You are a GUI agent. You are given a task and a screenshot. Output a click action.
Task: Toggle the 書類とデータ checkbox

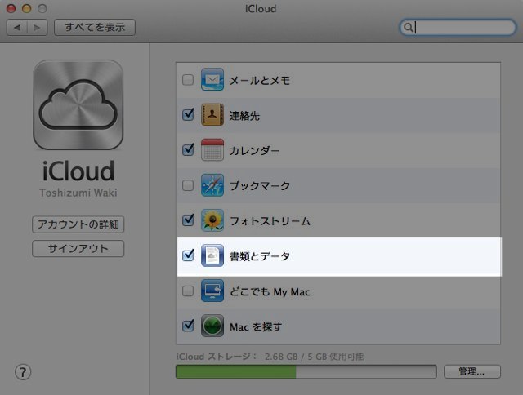188,255
